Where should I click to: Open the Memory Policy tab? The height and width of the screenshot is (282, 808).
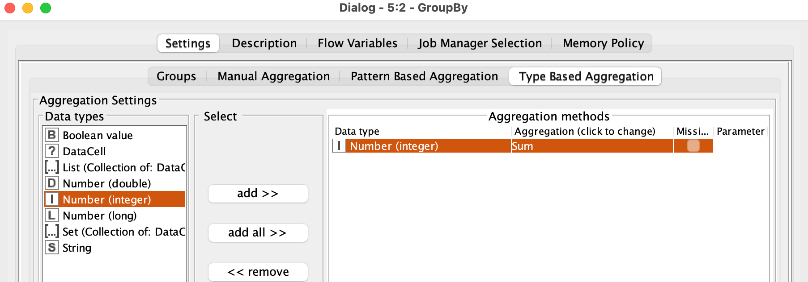[603, 43]
